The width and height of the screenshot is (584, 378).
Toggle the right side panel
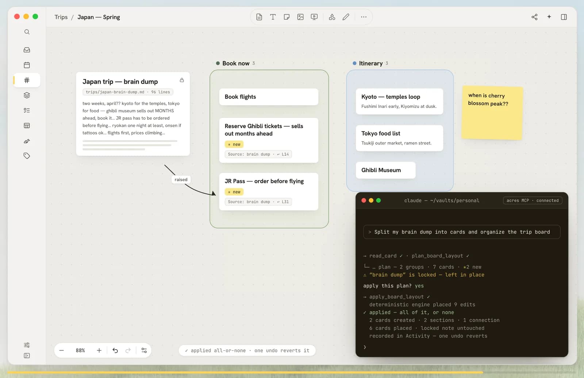click(x=564, y=17)
